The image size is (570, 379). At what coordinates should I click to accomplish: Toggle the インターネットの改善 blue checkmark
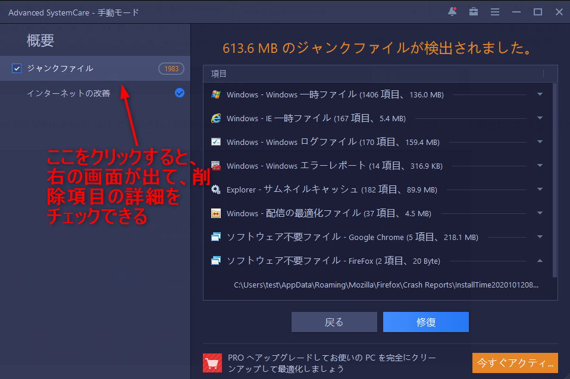tap(180, 93)
